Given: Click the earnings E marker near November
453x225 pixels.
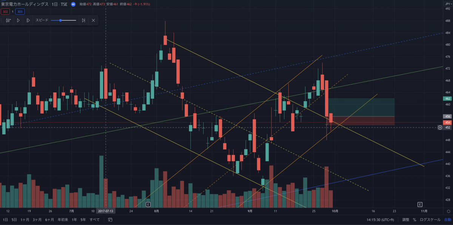Looking at the screenshot, I should coord(420,204).
